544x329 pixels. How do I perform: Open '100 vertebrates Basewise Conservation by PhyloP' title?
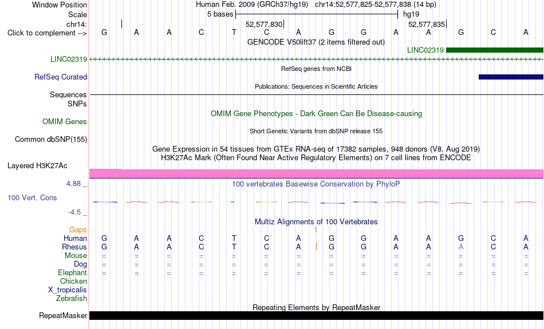pyautogui.click(x=316, y=184)
